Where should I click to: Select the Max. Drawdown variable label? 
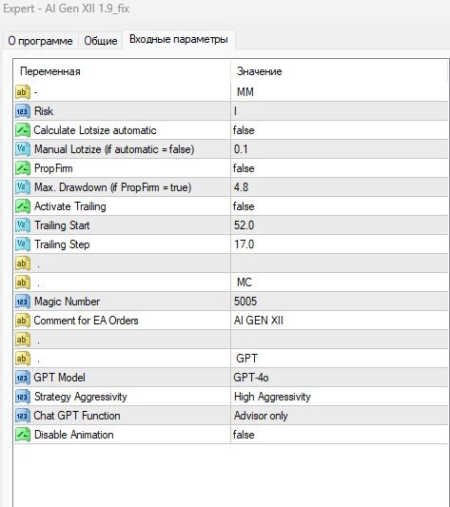click(x=112, y=187)
